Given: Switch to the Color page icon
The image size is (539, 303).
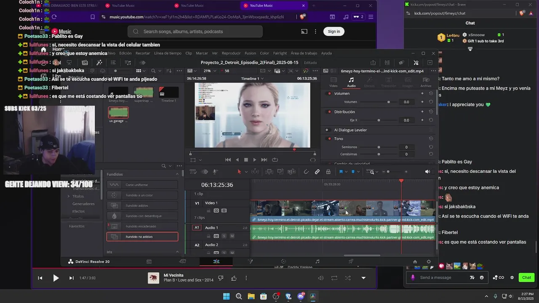Looking at the screenshot, I should [x=283, y=261].
